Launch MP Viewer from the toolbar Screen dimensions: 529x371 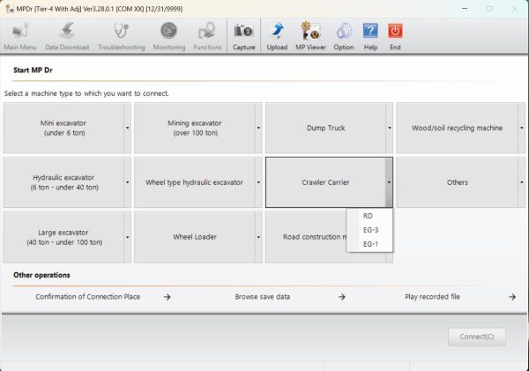pos(310,36)
